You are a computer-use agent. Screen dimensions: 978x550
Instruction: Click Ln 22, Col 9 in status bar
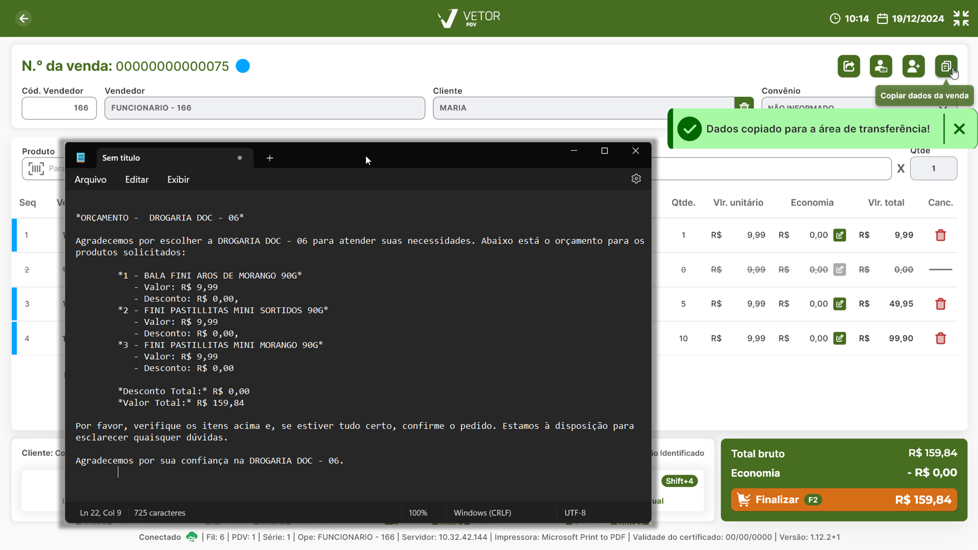coord(100,513)
